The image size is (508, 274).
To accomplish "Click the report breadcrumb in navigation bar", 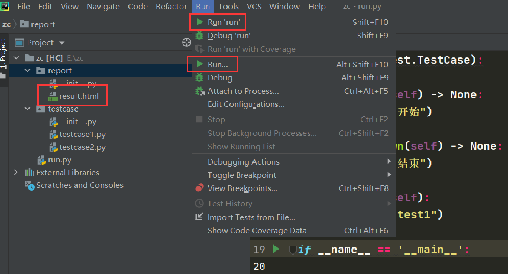I will (x=43, y=24).
